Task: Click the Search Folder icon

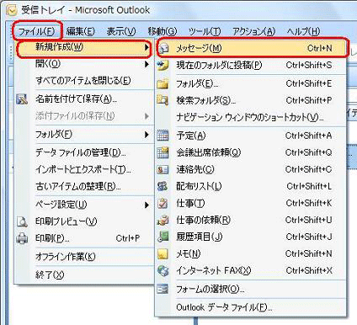Action: click(163, 100)
